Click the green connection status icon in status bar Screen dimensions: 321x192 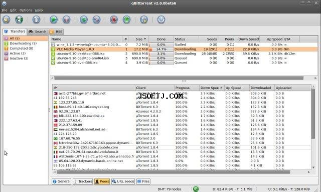pyautogui.click(x=196, y=189)
